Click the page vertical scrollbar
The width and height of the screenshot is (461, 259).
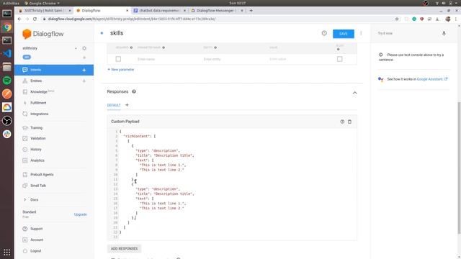[x=459, y=168]
